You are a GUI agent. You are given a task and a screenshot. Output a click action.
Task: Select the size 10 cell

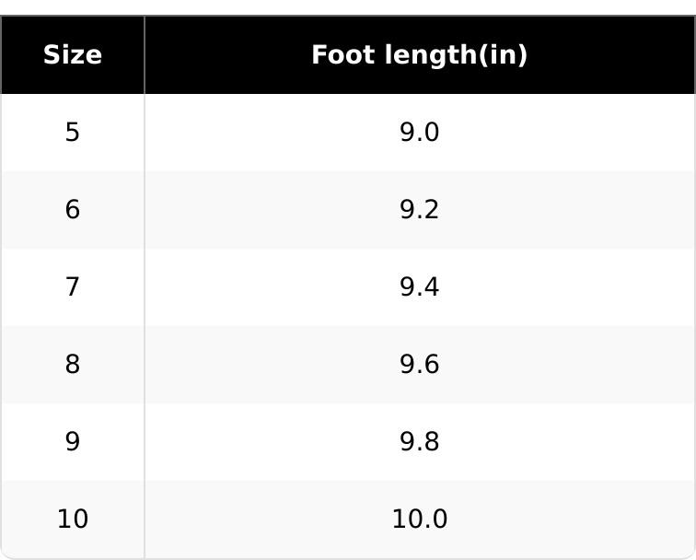[73, 519]
